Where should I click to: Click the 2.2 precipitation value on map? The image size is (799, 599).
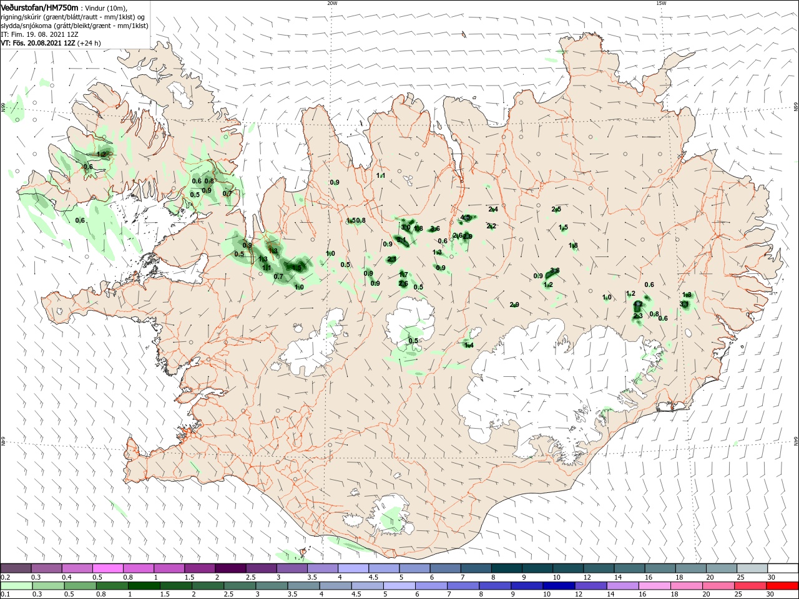coord(491,226)
